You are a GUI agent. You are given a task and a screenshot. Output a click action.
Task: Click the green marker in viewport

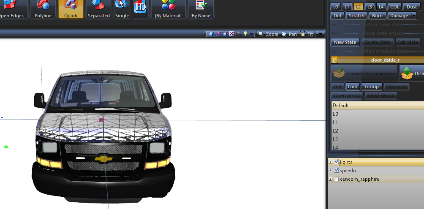click(x=6, y=147)
